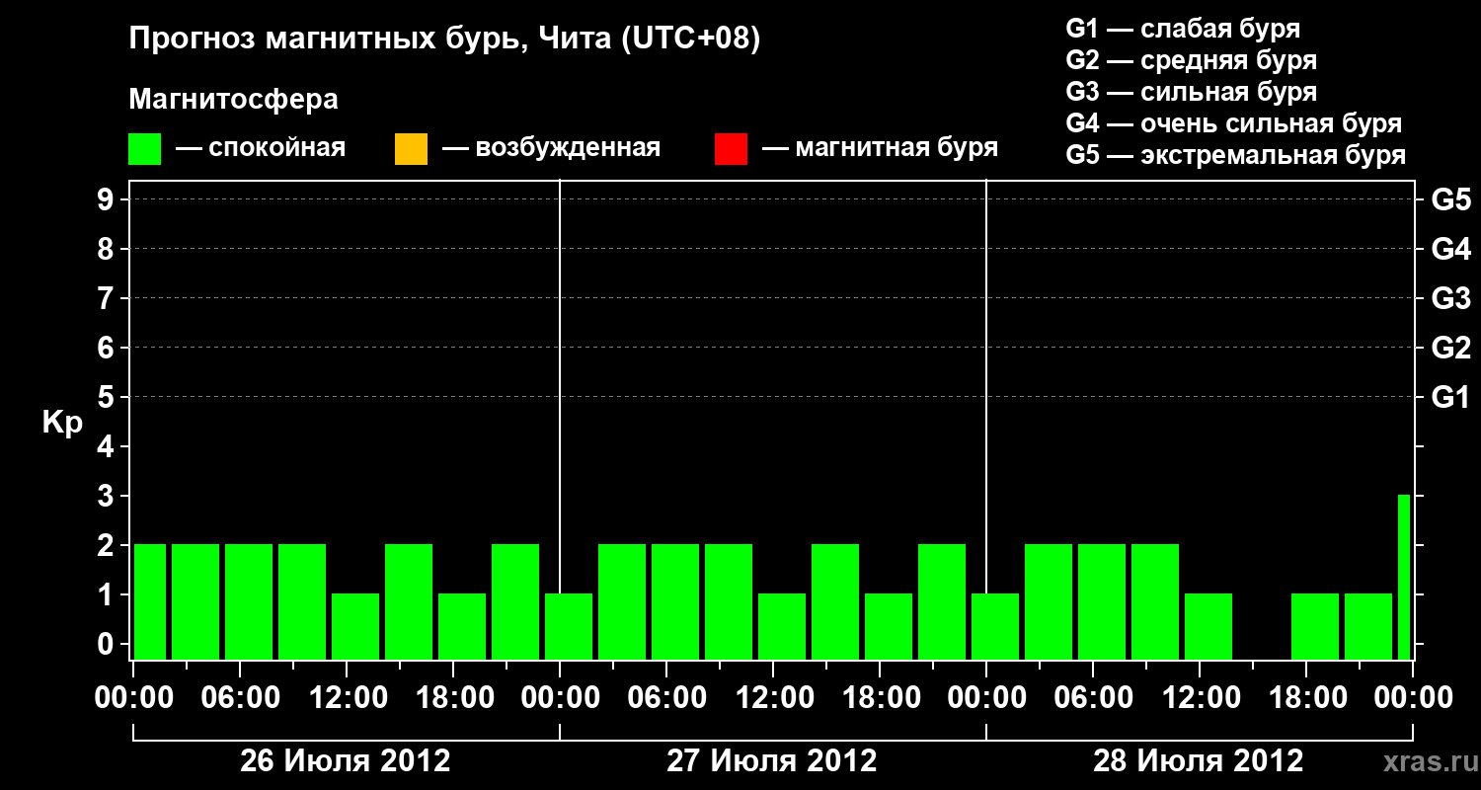Click the 'G1' label on the right axis
This screenshot has height=790, width=1481.
click(x=1450, y=398)
